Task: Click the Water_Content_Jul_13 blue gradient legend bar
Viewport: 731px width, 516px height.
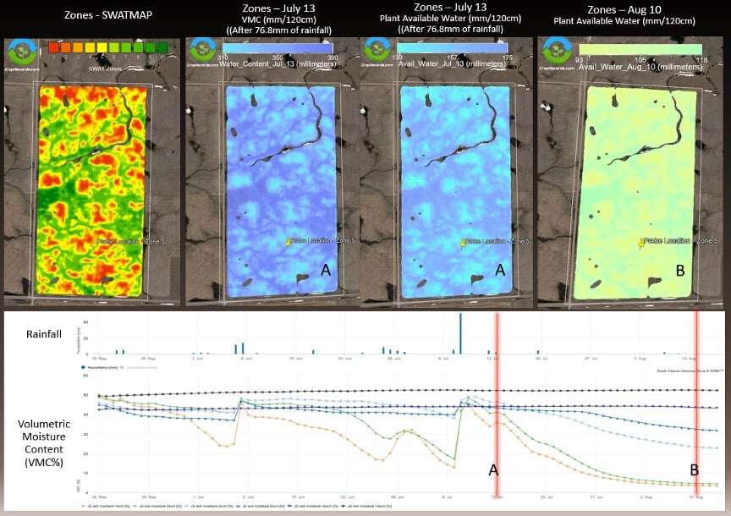Action: click(x=278, y=49)
